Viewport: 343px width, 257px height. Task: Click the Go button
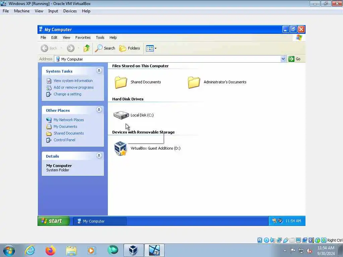pyautogui.click(x=294, y=59)
